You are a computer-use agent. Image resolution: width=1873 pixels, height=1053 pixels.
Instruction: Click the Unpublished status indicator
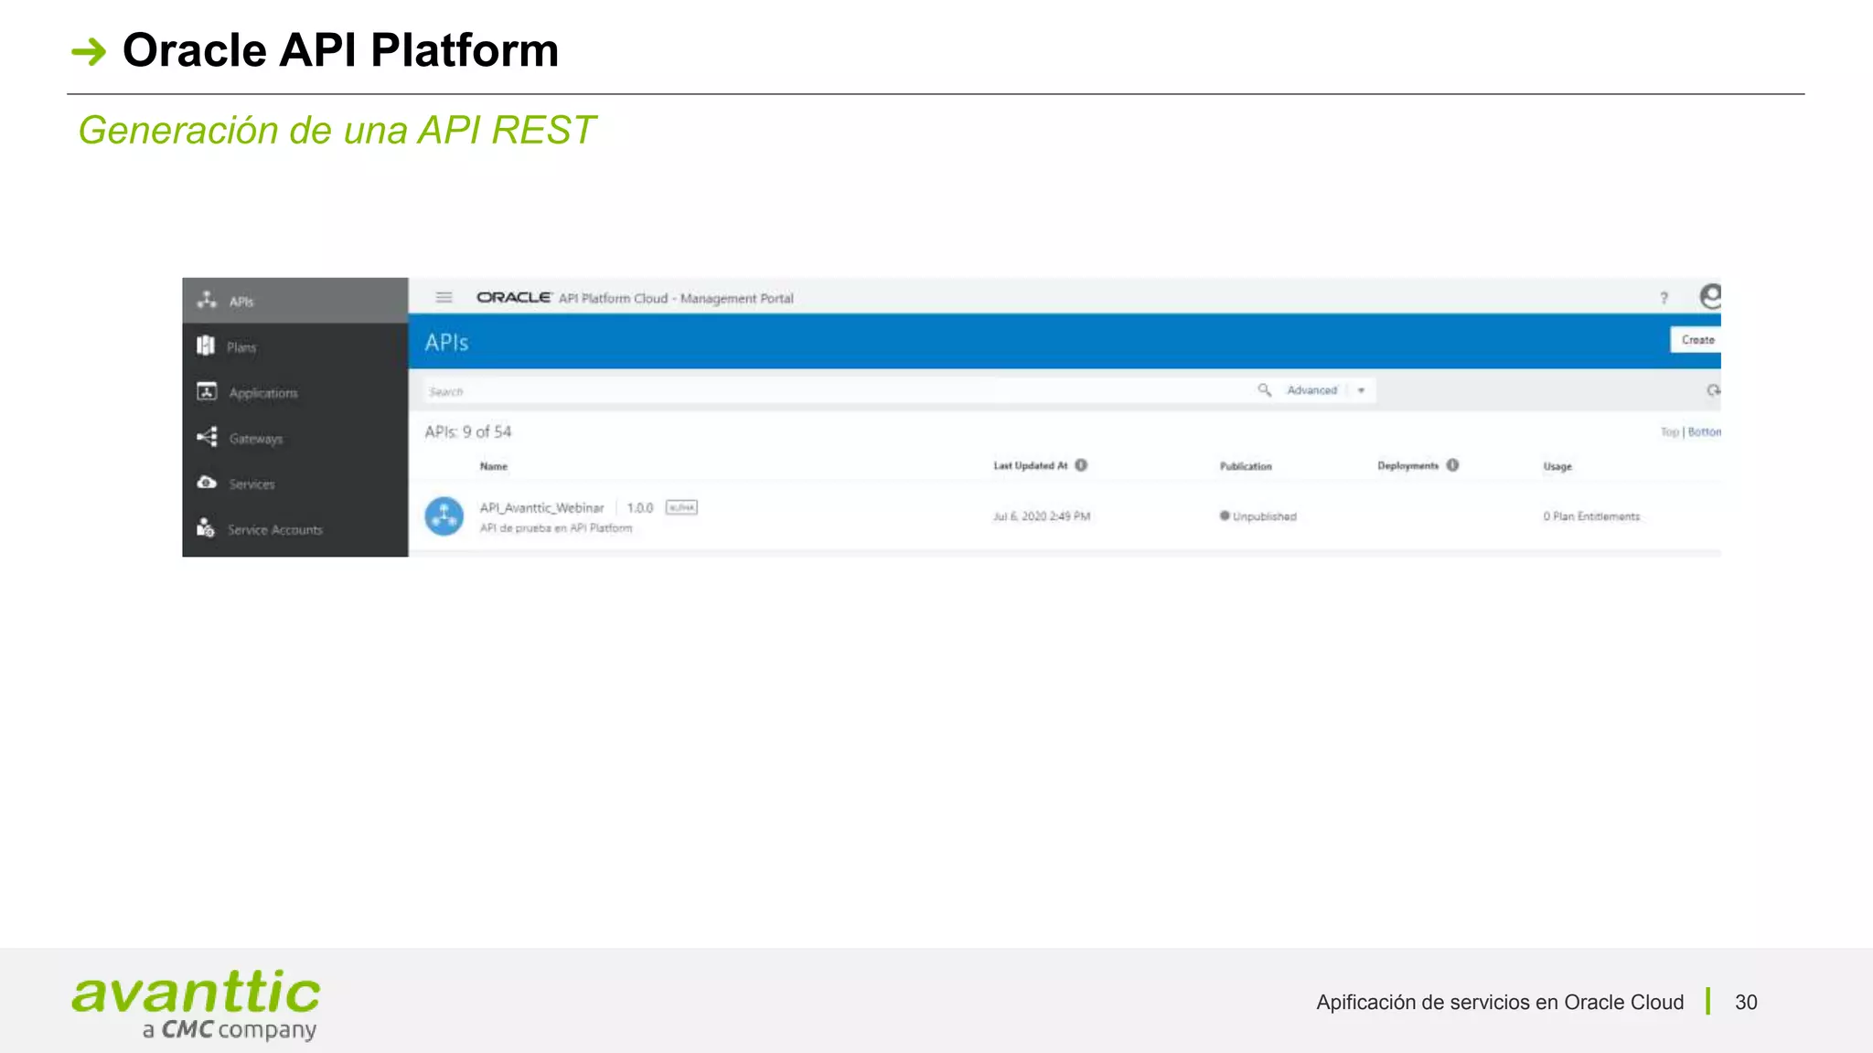(1258, 516)
